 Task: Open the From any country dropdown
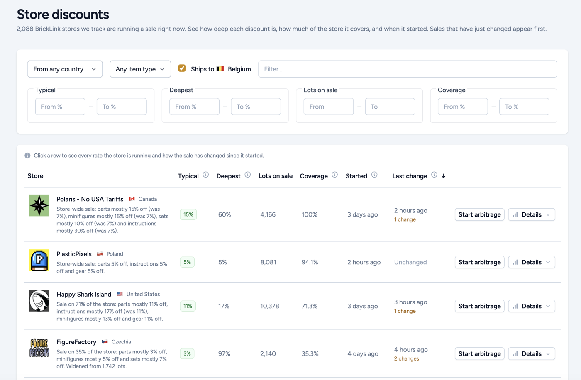pos(65,69)
